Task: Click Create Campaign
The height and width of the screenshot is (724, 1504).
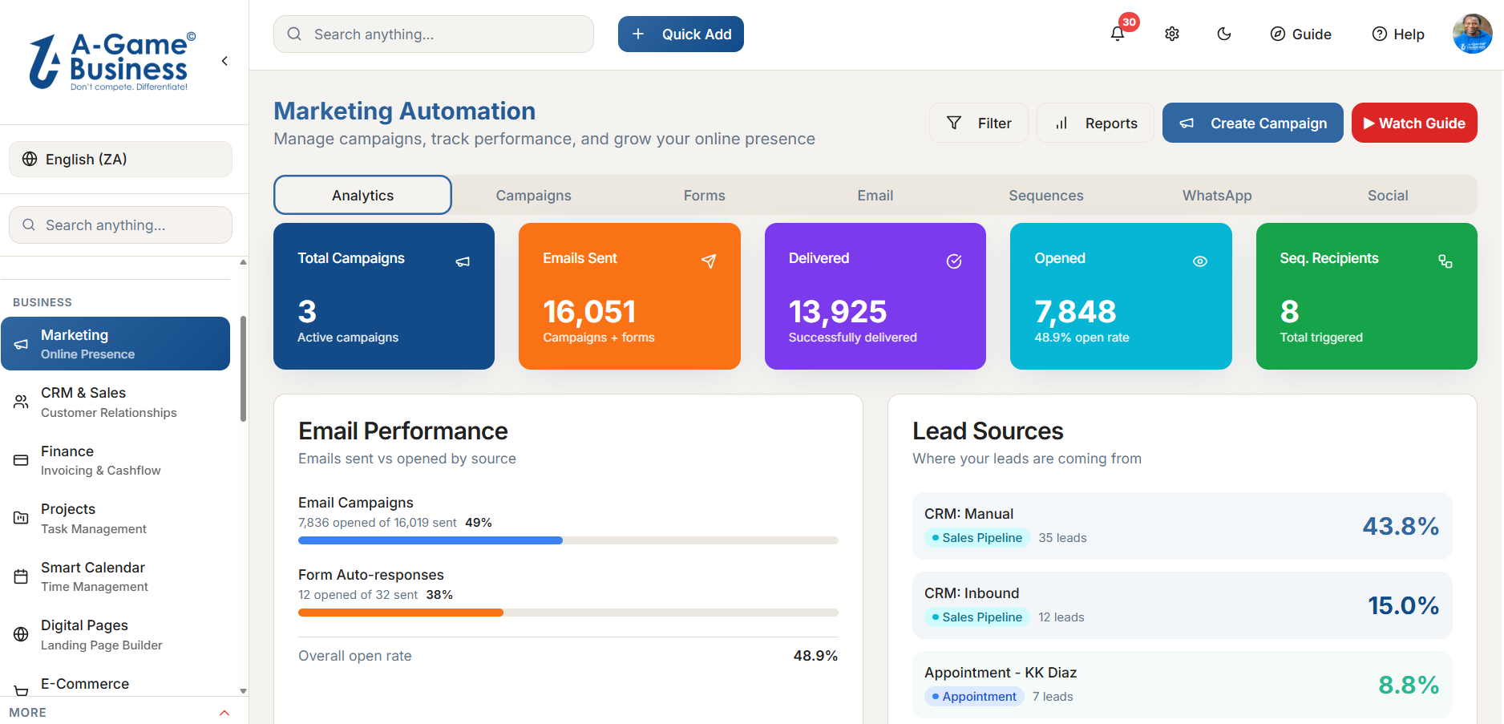Action: pos(1253,123)
